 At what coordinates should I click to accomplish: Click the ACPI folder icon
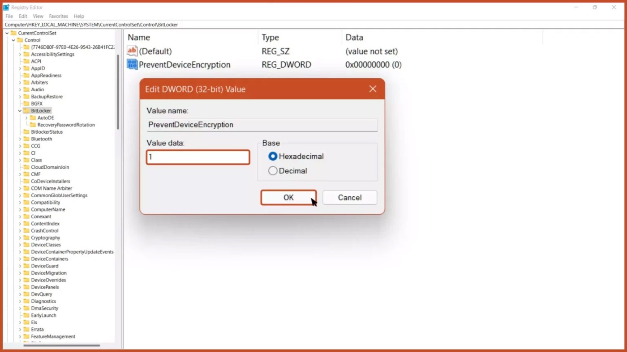click(26, 61)
